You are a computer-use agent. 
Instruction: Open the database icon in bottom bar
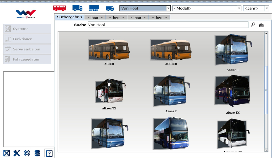click(x=37, y=153)
